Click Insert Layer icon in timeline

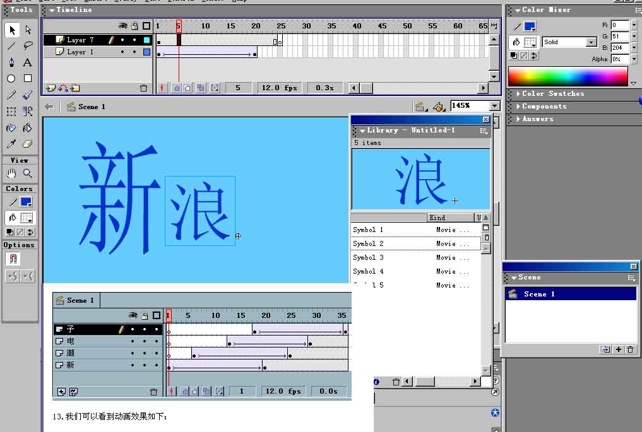coord(51,88)
